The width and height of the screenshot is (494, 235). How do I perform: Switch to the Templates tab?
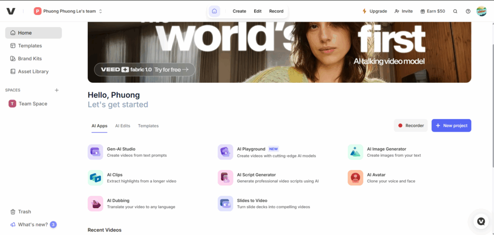[148, 126]
